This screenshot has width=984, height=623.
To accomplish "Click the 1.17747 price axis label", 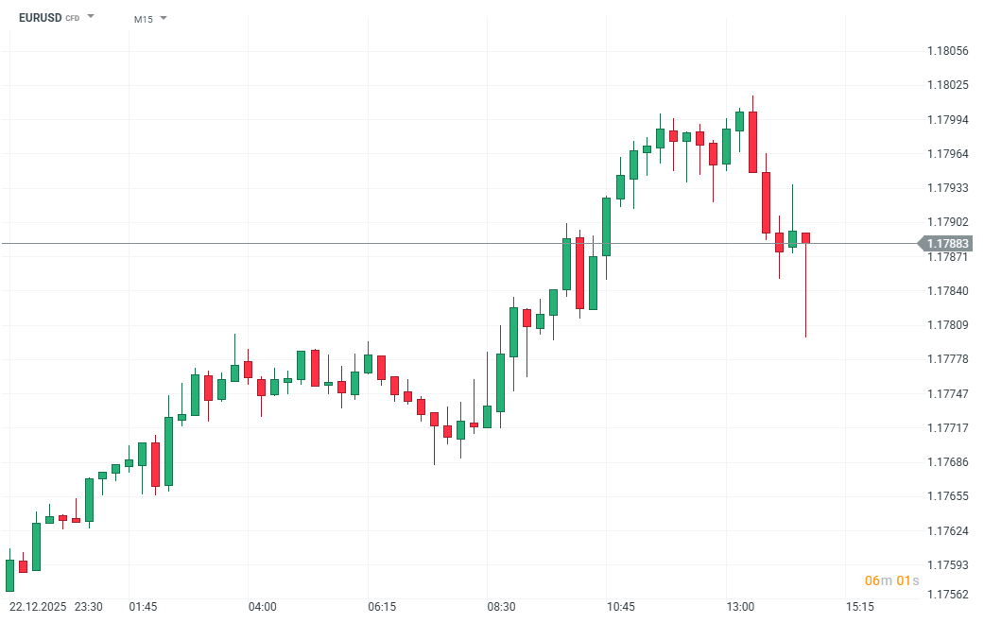I will click(947, 393).
